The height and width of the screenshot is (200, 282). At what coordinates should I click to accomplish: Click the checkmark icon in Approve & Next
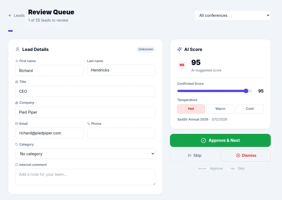(x=204, y=141)
